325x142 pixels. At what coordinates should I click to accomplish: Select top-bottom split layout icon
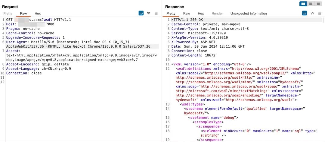[x=311, y=4]
